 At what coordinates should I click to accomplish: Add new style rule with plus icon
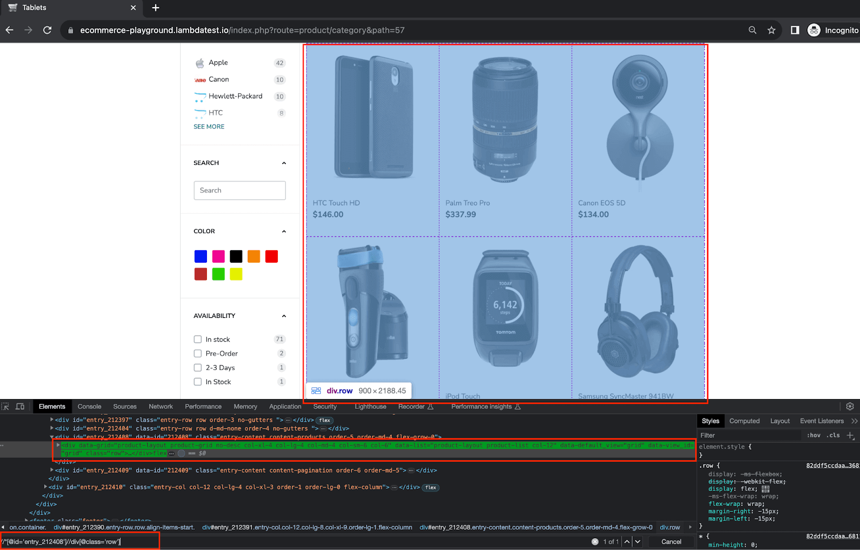click(x=850, y=436)
